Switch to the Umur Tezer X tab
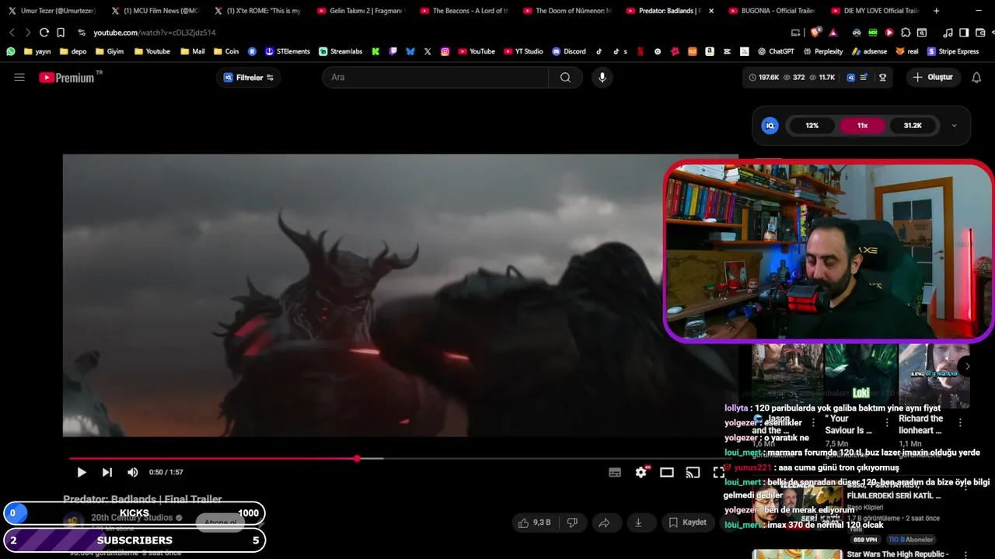 coord(52,11)
